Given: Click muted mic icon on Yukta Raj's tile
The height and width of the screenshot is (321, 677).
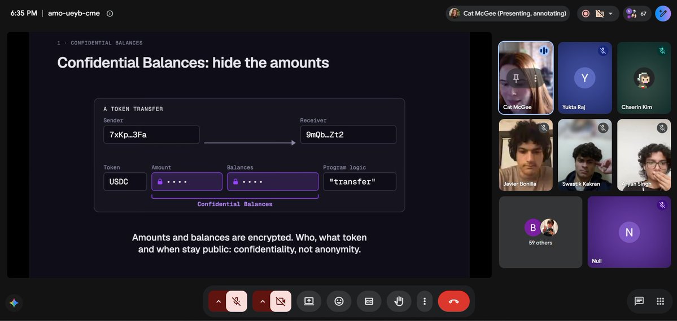Looking at the screenshot, I should click(x=602, y=51).
